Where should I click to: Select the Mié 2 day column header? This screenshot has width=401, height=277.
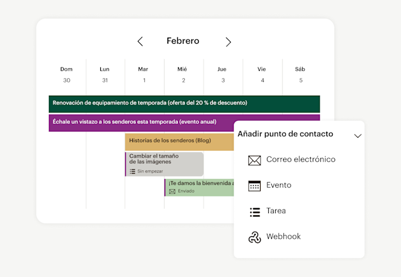[184, 74]
